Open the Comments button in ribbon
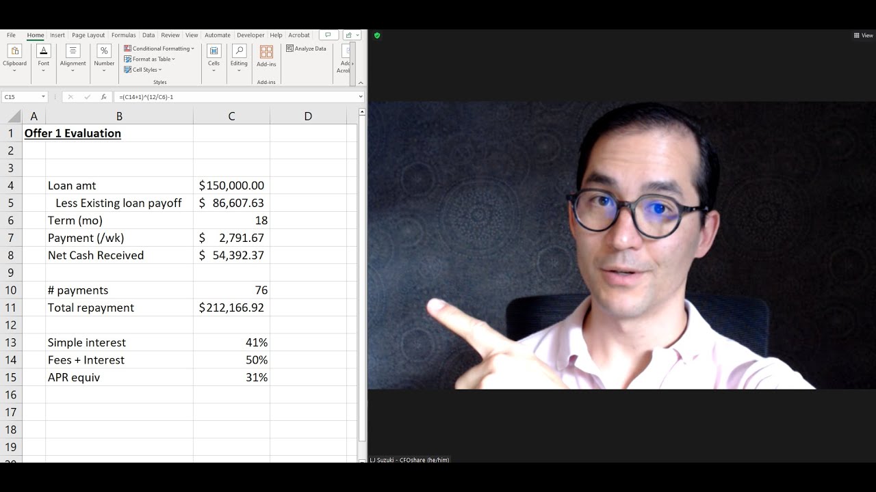The height and width of the screenshot is (492, 876). [x=328, y=35]
